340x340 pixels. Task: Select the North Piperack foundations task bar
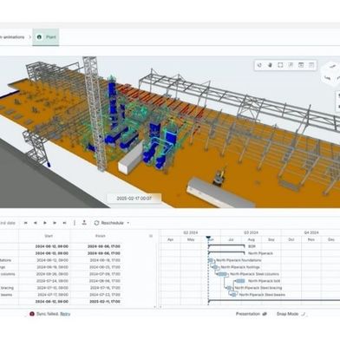tap(211, 260)
